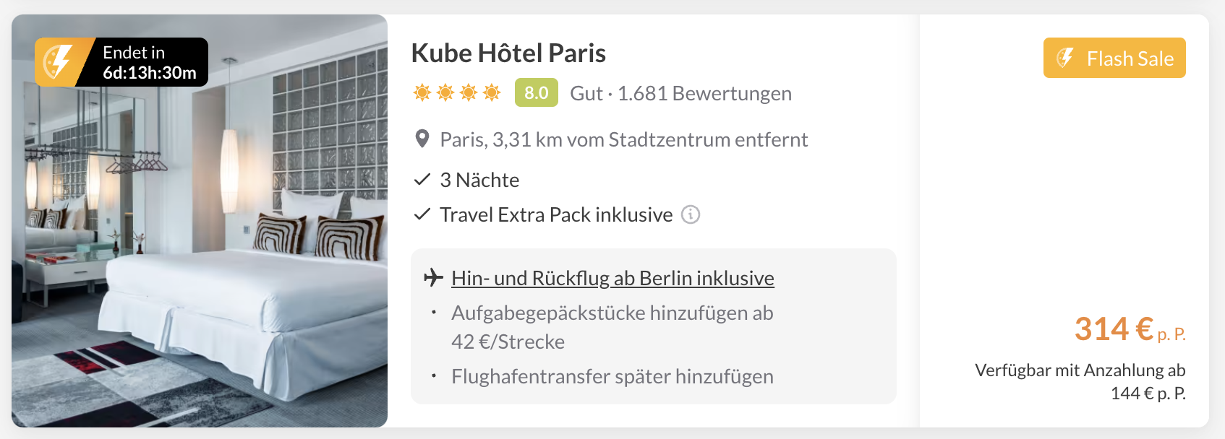
Task: Click the hotel bedroom photo thumbnail
Action: click(200, 221)
